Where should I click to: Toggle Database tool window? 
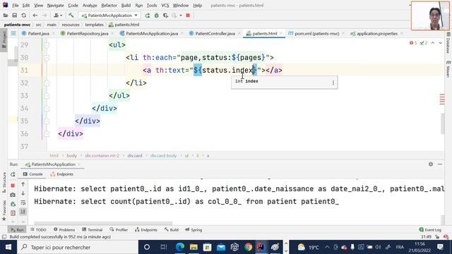click(x=448, y=42)
